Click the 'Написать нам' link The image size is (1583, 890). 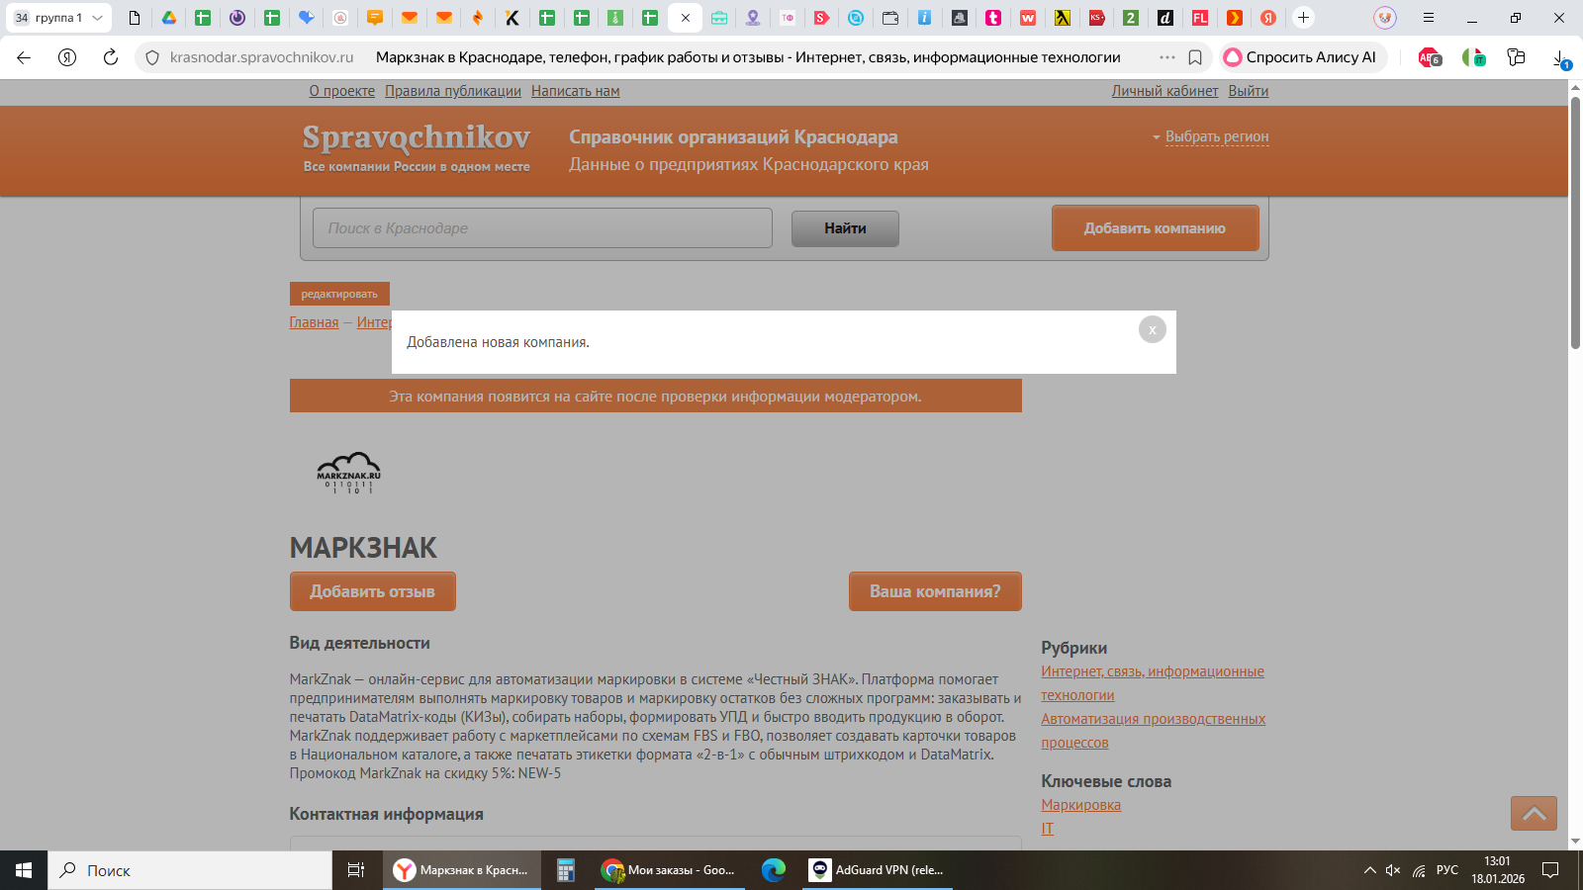pos(576,91)
